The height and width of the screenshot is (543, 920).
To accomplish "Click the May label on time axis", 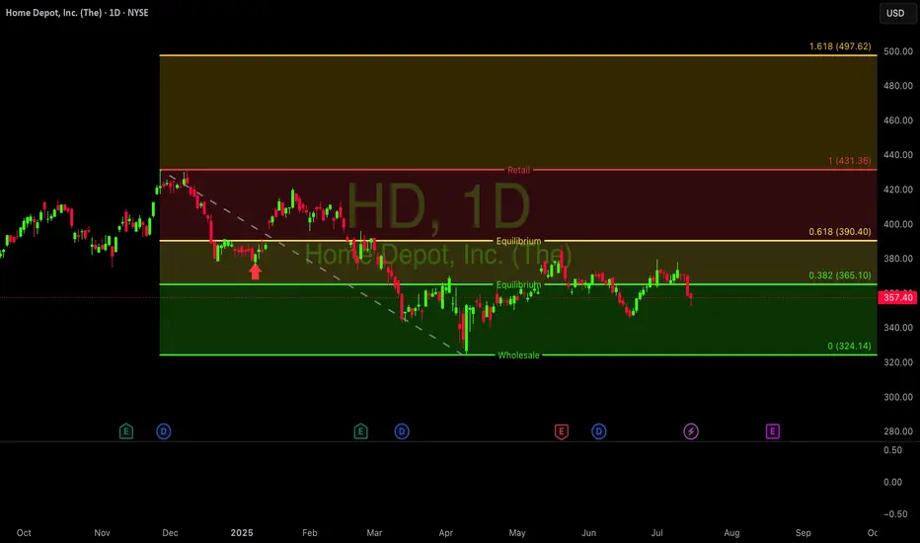I will click(x=517, y=533).
